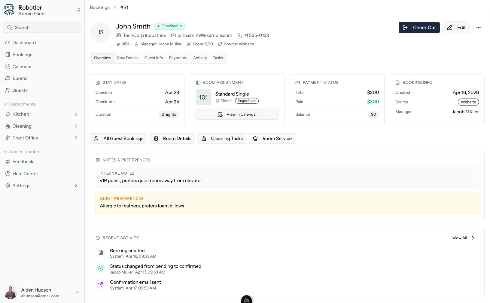Click the Help Center question icon
490x303 pixels.
click(x=8, y=173)
